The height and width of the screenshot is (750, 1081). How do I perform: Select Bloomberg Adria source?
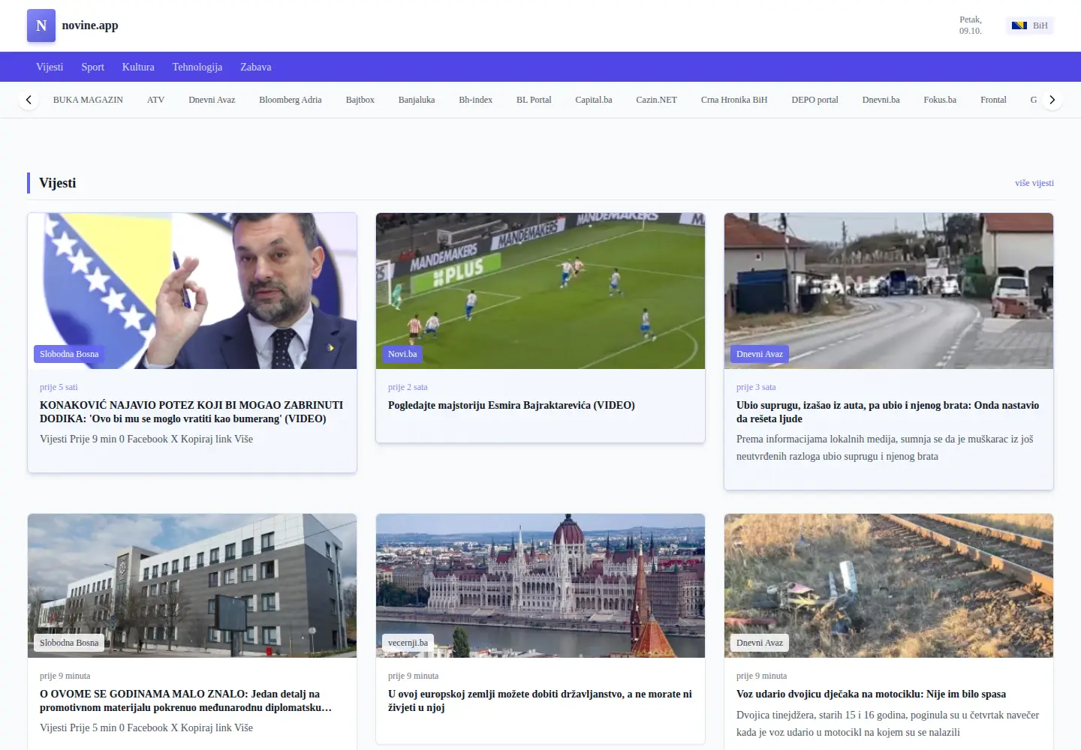(x=291, y=100)
